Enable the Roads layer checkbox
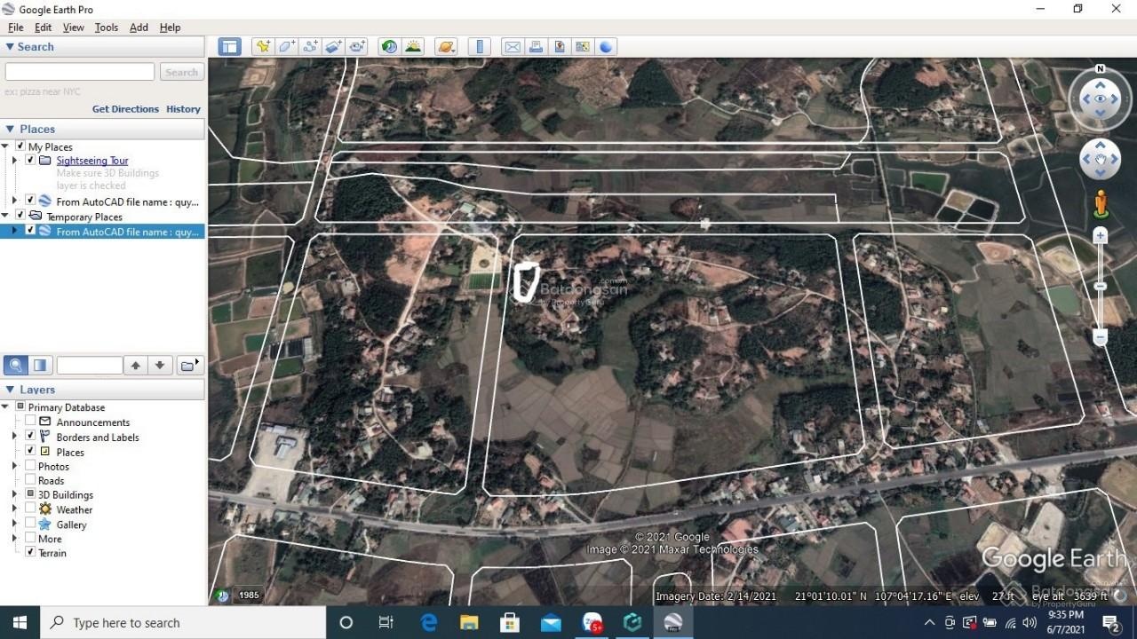The height and width of the screenshot is (639, 1137). [30, 480]
